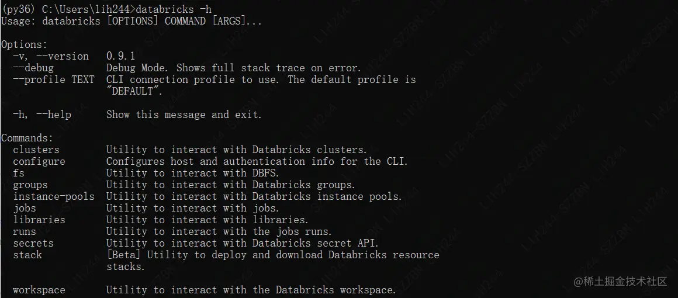The width and height of the screenshot is (678, 298).
Task: Select the 'jobs' command name
Action: pyautogui.click(x=25, y=208)
